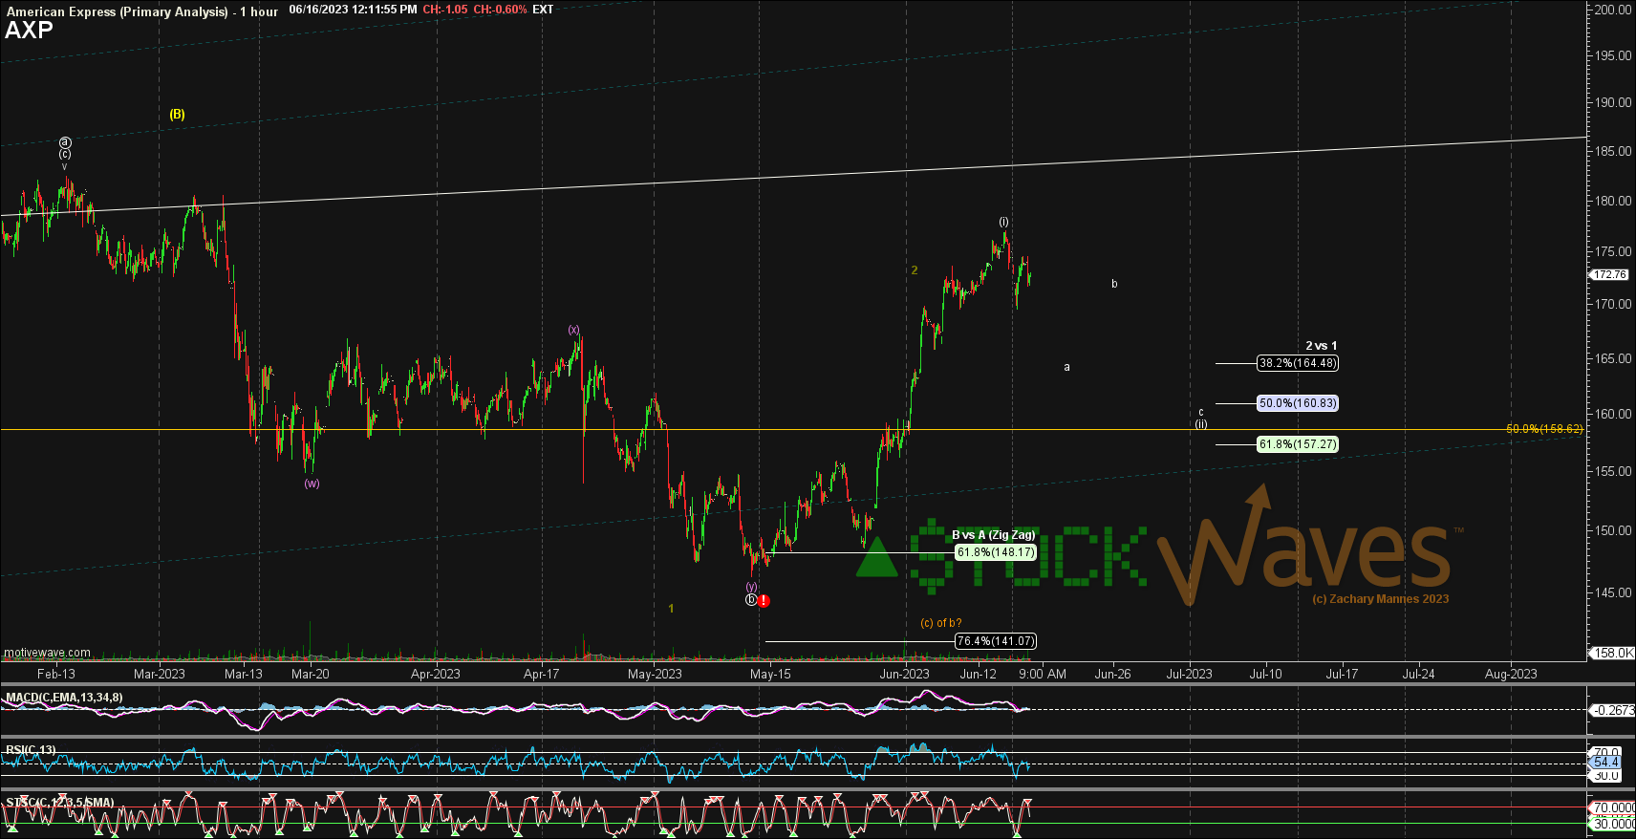The image size is (1636, 839).
Task: Click the '2 vs 1' retracement heading
Action: [1322, 346]
